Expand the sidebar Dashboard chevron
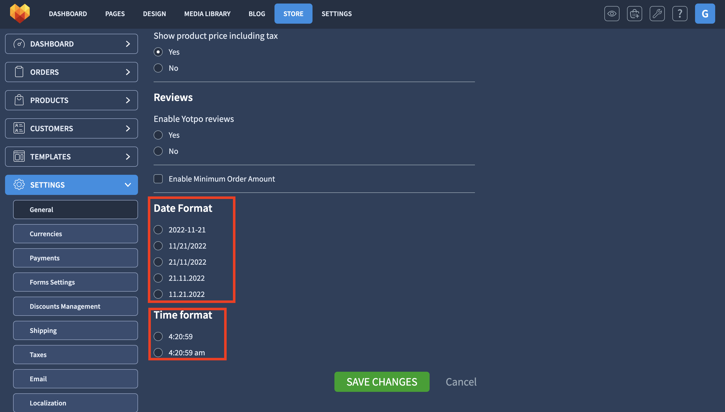The height and width of the screenshot is (412, 725). [128, 44]
